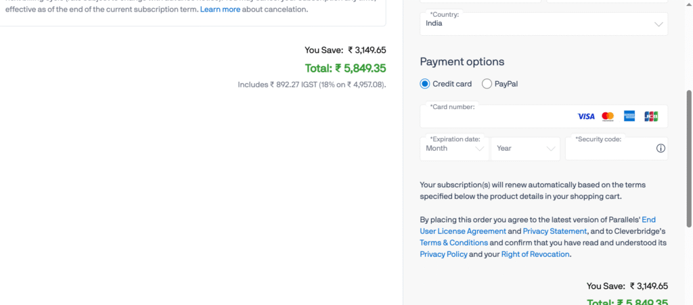Open the Privacy Statement link
Image resolution: width=693 pixels, height=305 pixels.
click(555, 231)
